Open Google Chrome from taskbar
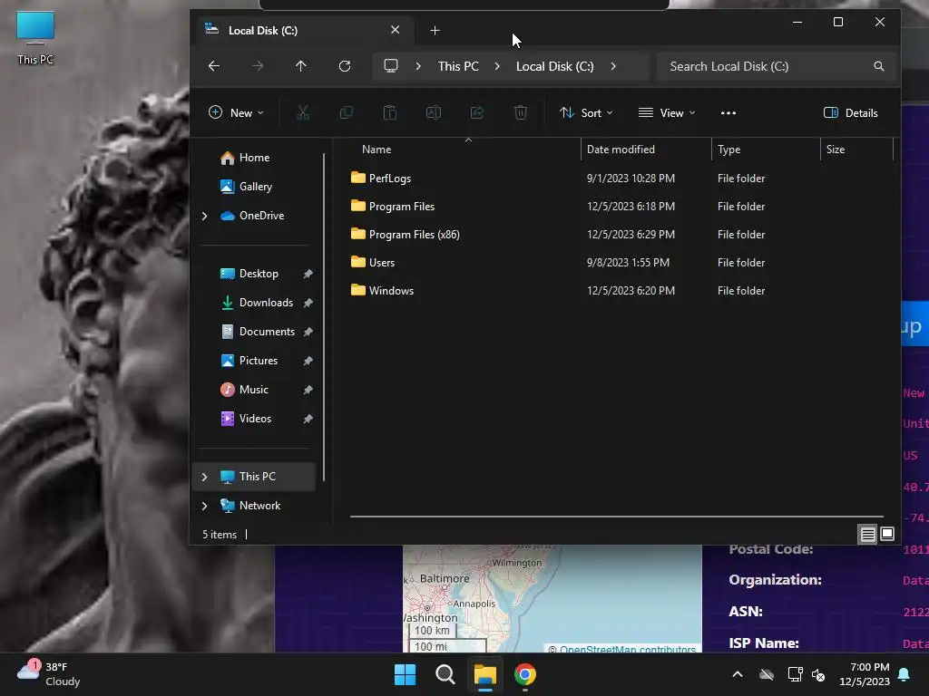The height and width of the screenshot is (696, 929). coord(525,674)
